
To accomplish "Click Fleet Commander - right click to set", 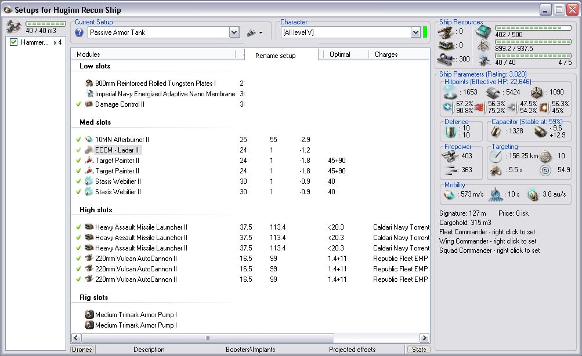I will click(x=487, y=232).
